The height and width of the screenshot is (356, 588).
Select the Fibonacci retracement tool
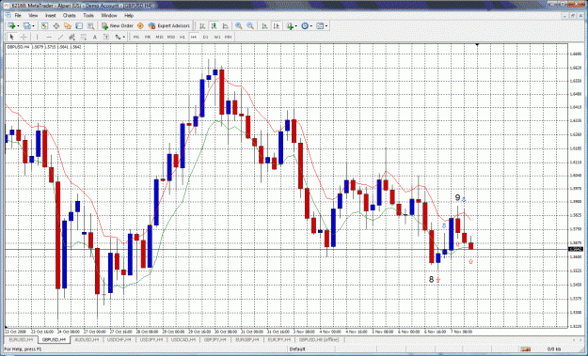point(84,37)
